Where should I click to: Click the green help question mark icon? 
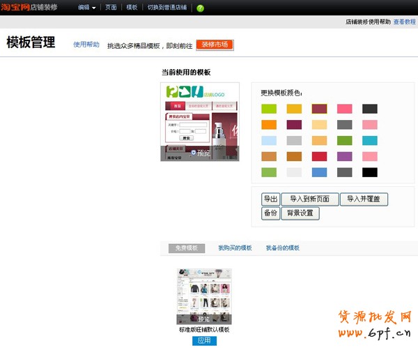click(x=201, y=8)
